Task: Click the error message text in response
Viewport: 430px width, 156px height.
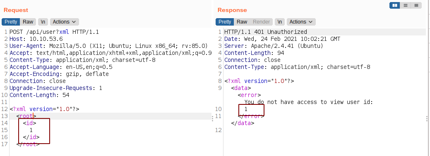Action: coord(309,102)
